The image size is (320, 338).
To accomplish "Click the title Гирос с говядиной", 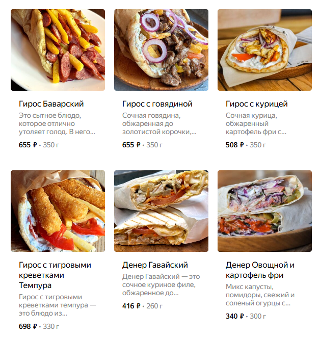I will [157, 104].
